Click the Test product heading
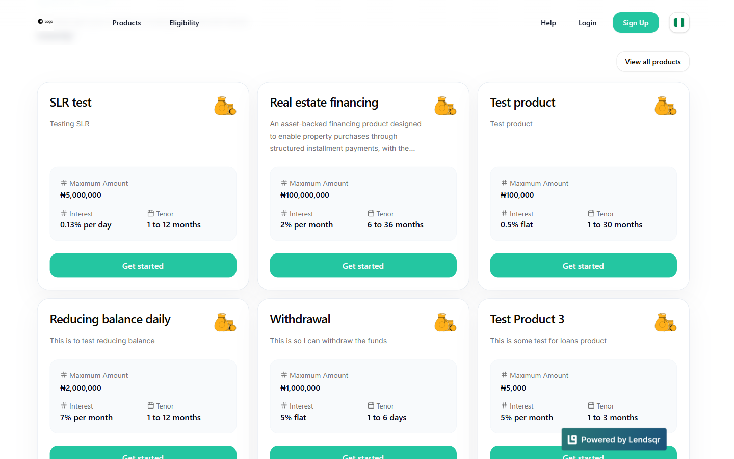The width and height of the screenshot is (734, 459). (522, 103)
